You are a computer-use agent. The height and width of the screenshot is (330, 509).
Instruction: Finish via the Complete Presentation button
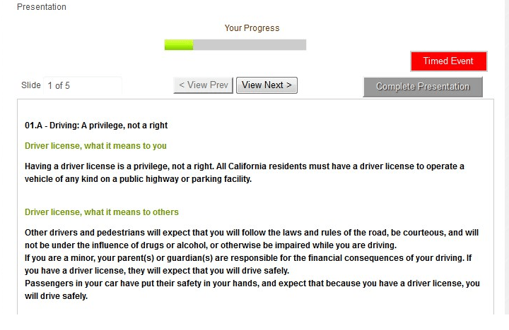click(x=423, y=87)
